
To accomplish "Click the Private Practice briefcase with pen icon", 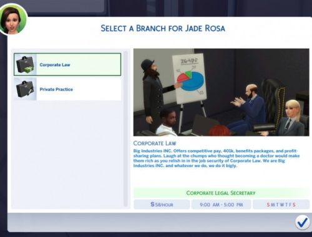I will point(25,89).
